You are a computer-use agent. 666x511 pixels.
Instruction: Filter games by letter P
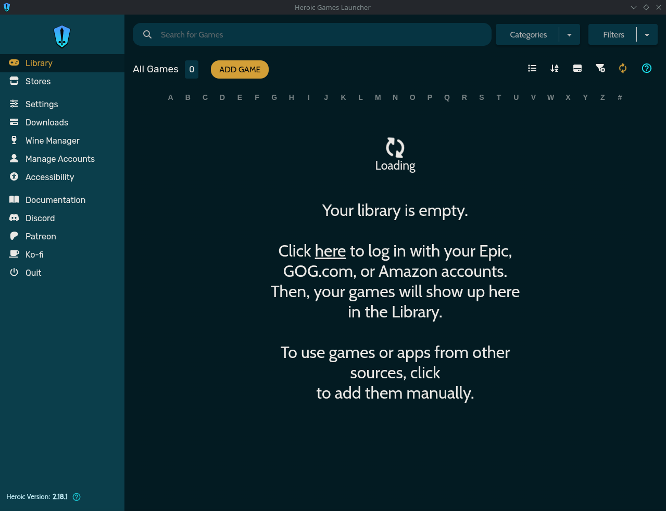[x=430, y=97]
